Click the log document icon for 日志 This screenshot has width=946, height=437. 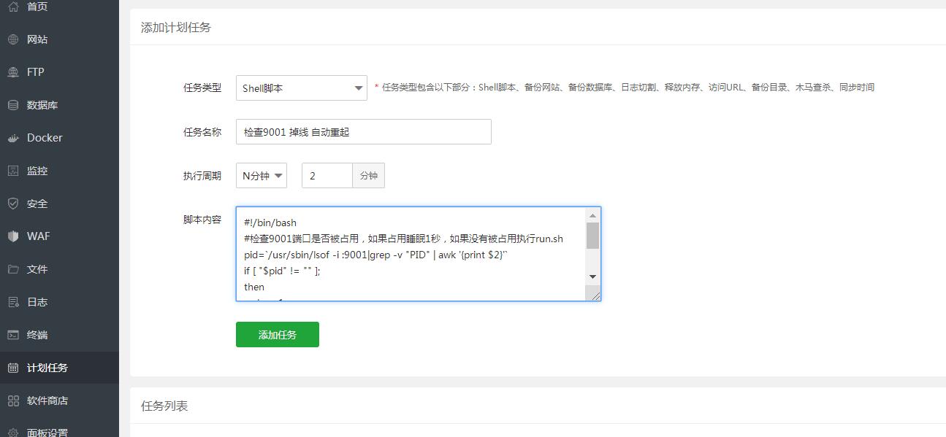(13, 302)
